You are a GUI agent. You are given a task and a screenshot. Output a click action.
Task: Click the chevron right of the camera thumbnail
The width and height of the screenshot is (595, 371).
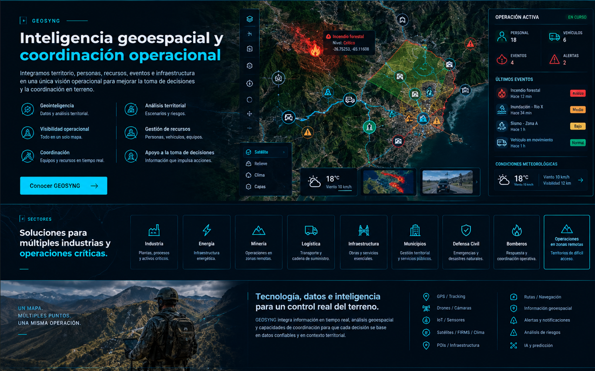point(477,182)
